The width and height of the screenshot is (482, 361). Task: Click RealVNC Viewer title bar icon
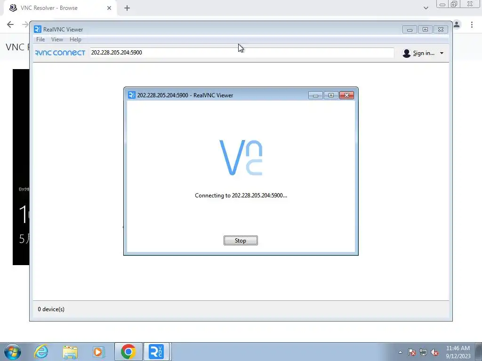pyautogui.click(x=38, y=29)
